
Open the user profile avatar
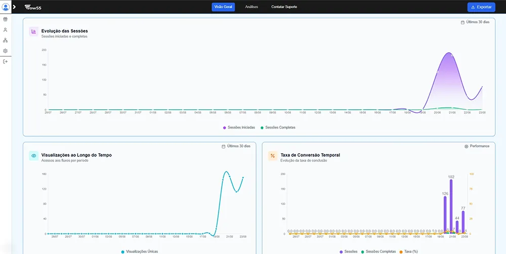[6, 7]
